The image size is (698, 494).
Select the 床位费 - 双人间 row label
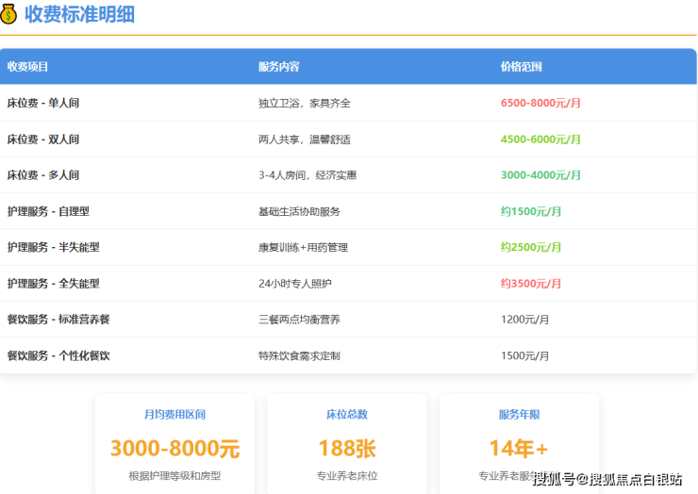click(43, 140)
